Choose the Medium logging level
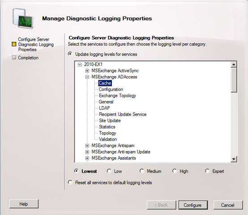Screen dimensions: 248x215 142,171
